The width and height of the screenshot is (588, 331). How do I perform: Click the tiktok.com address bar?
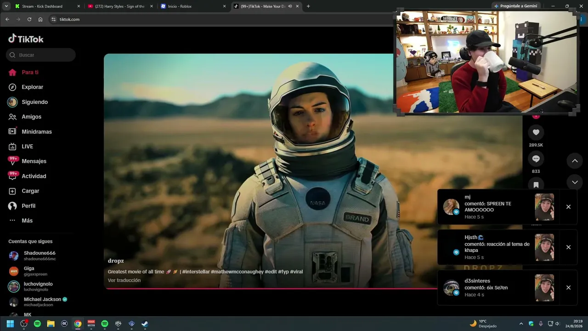[x=220, y=19]
